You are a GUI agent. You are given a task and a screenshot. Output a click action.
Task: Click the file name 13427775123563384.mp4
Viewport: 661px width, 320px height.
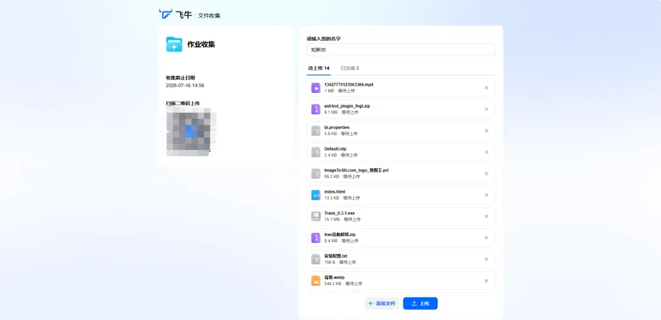(349, 85)
